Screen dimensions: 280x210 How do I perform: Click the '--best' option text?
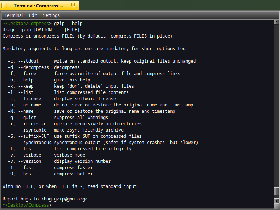[26, 174]
